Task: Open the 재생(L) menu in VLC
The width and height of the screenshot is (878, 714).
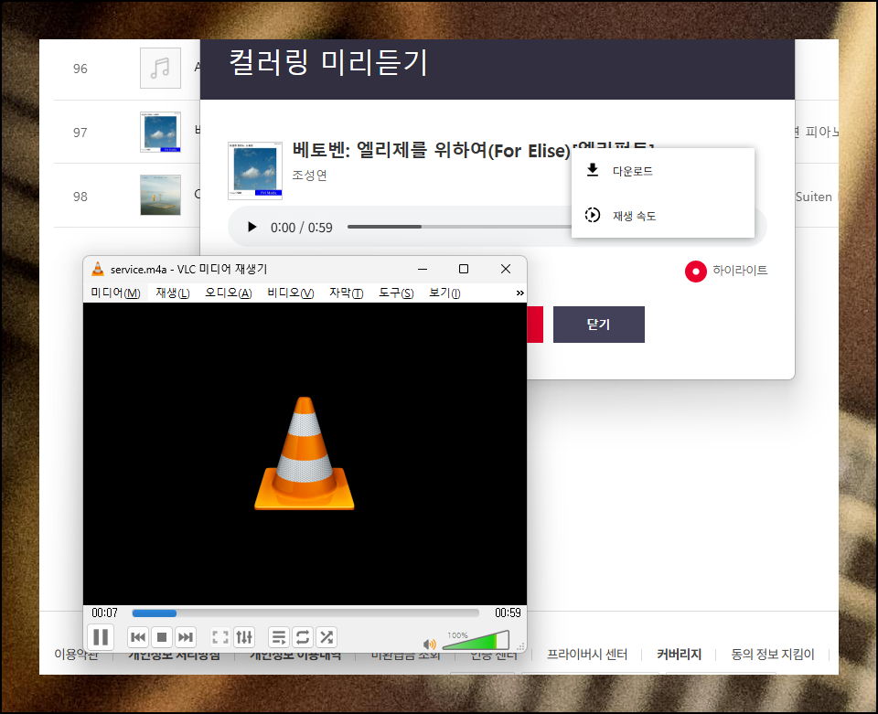Action: click(173, 293)
